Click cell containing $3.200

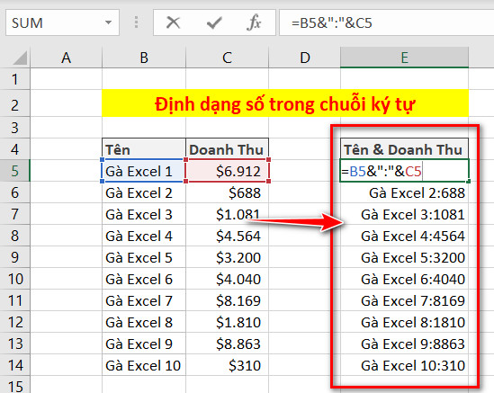(227, 257)
